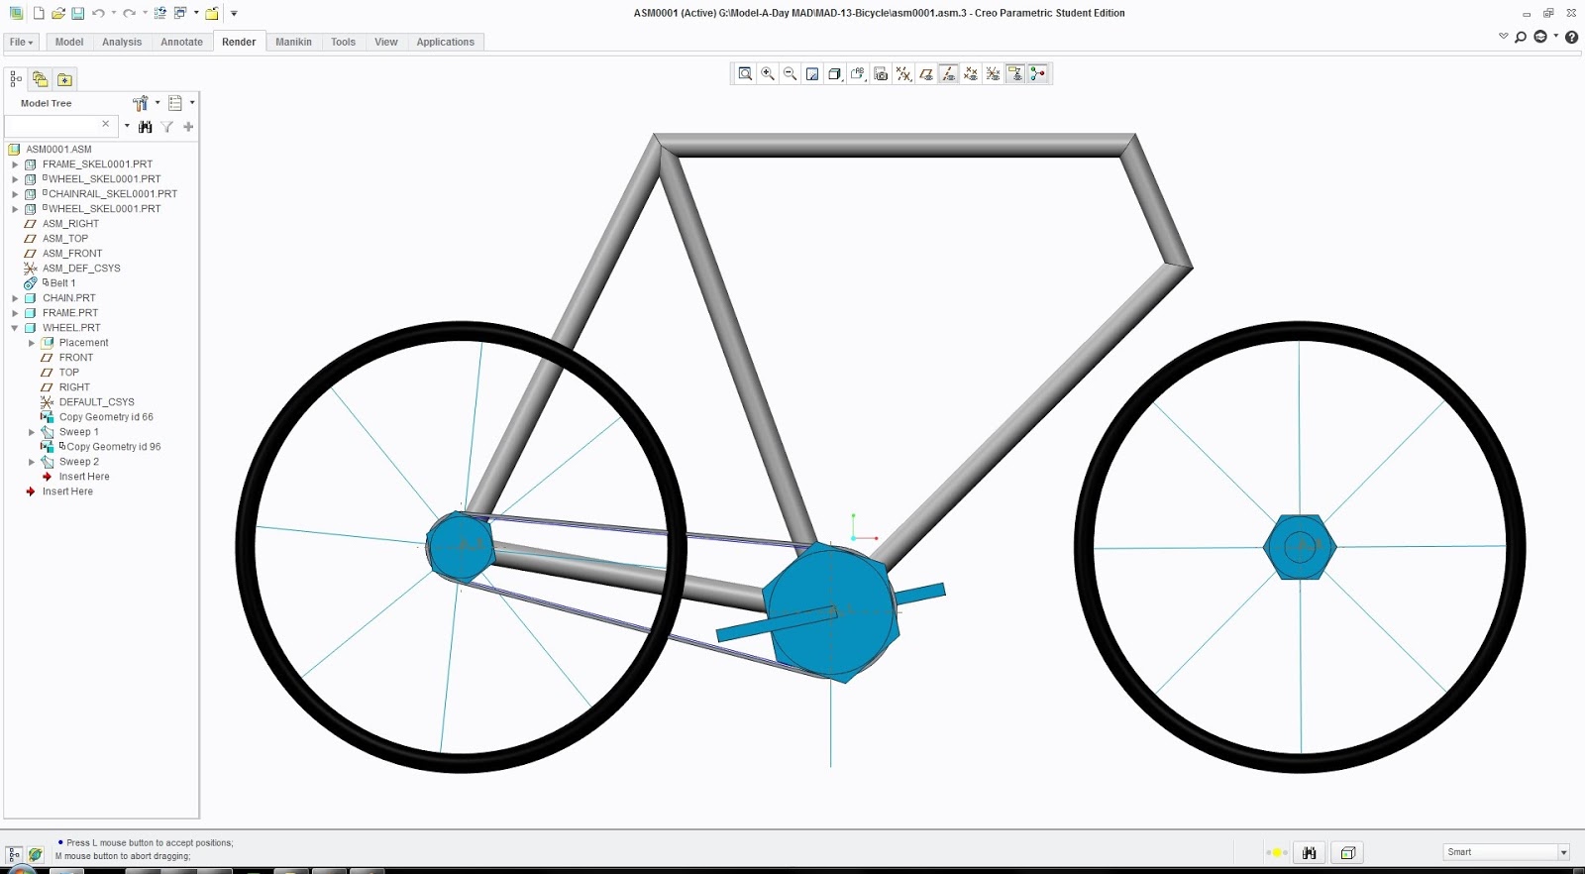Click the Zoom Out magnifier icon

(x=791, y=73)
